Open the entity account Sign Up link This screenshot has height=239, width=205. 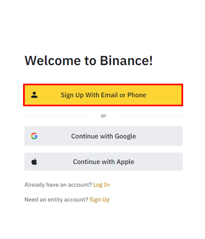point(99,199)
